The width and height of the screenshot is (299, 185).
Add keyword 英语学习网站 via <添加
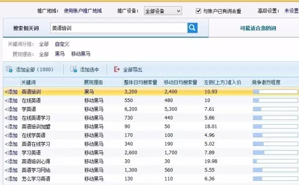click(x=11, y=170)
